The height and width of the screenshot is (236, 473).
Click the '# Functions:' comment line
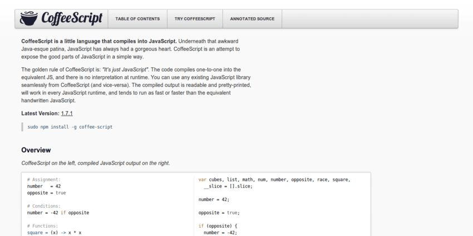click(42, 226)
